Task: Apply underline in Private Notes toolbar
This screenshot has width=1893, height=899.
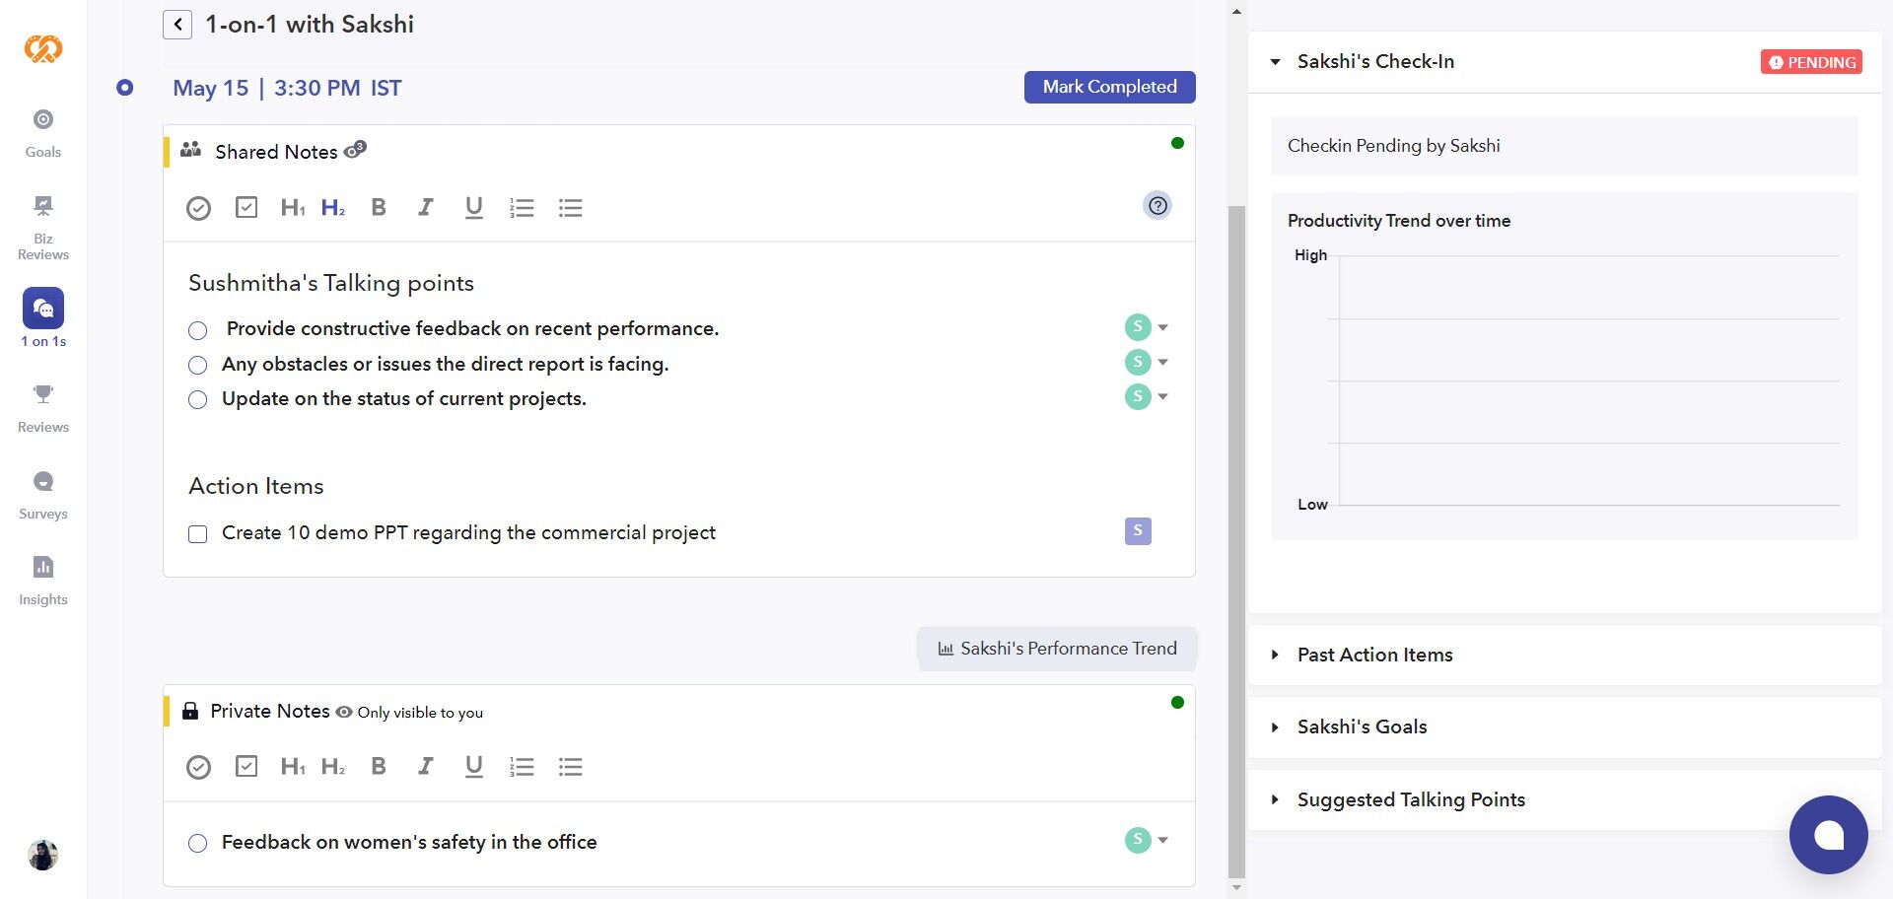Action: point(473,767)
